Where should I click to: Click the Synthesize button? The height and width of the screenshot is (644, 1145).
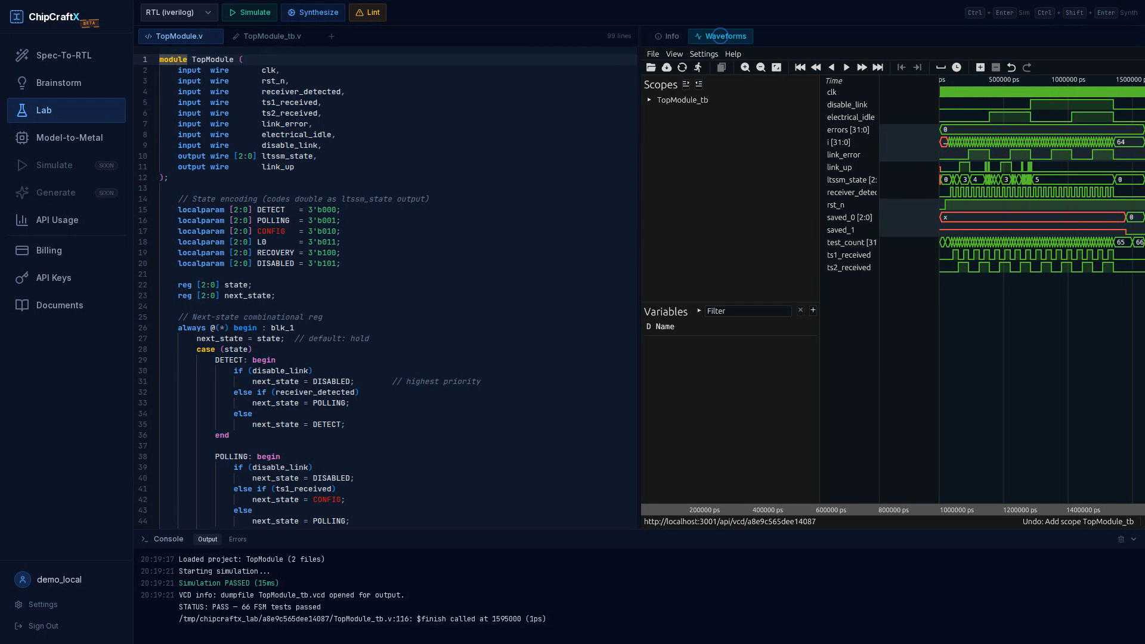point(312,13)
